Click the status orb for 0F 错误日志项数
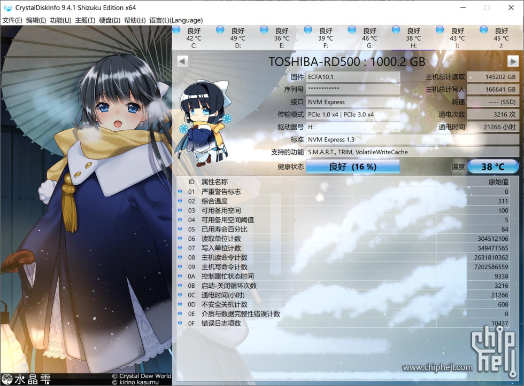The width and height of the screenshot is (524, 386). 180,323
